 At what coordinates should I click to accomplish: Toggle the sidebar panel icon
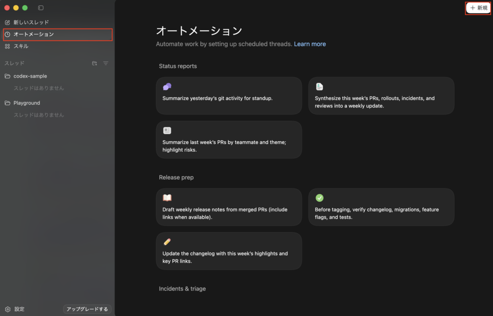(40, 8)
